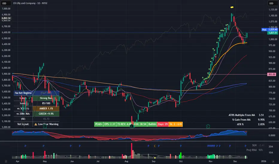Click the earnings E marker near May
The width and height of the screenshot is (279, 164).
(x=45, y=126)
